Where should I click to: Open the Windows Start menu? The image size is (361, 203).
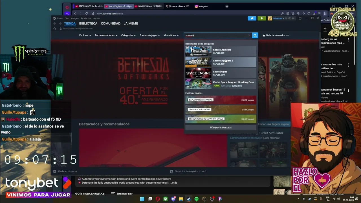pyautogui.click(x=142, y=199)
